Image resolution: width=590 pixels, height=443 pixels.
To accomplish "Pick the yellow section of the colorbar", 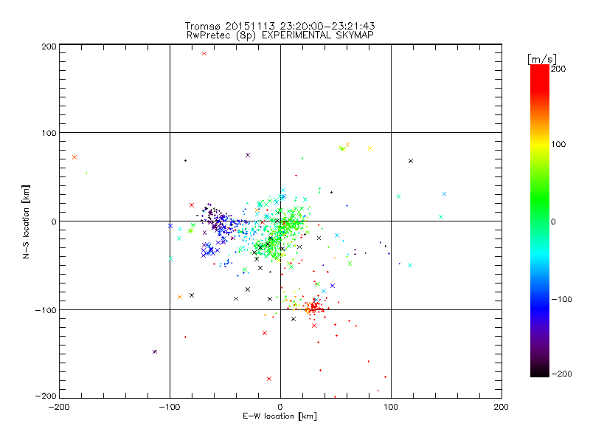I will pos(540,145).
